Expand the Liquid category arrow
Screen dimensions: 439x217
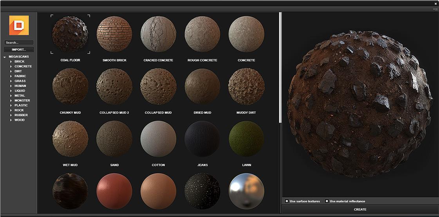11,91
